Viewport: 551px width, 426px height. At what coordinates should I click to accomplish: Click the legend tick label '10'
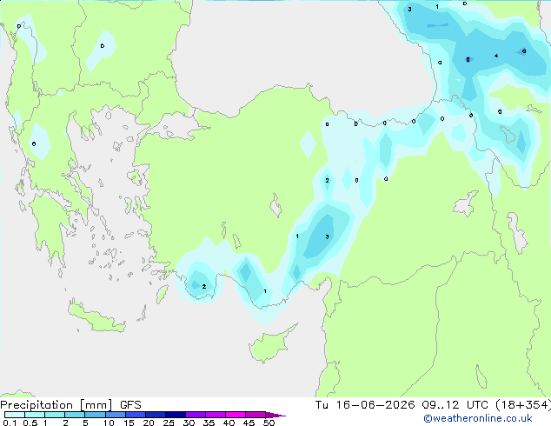point(109,423)
